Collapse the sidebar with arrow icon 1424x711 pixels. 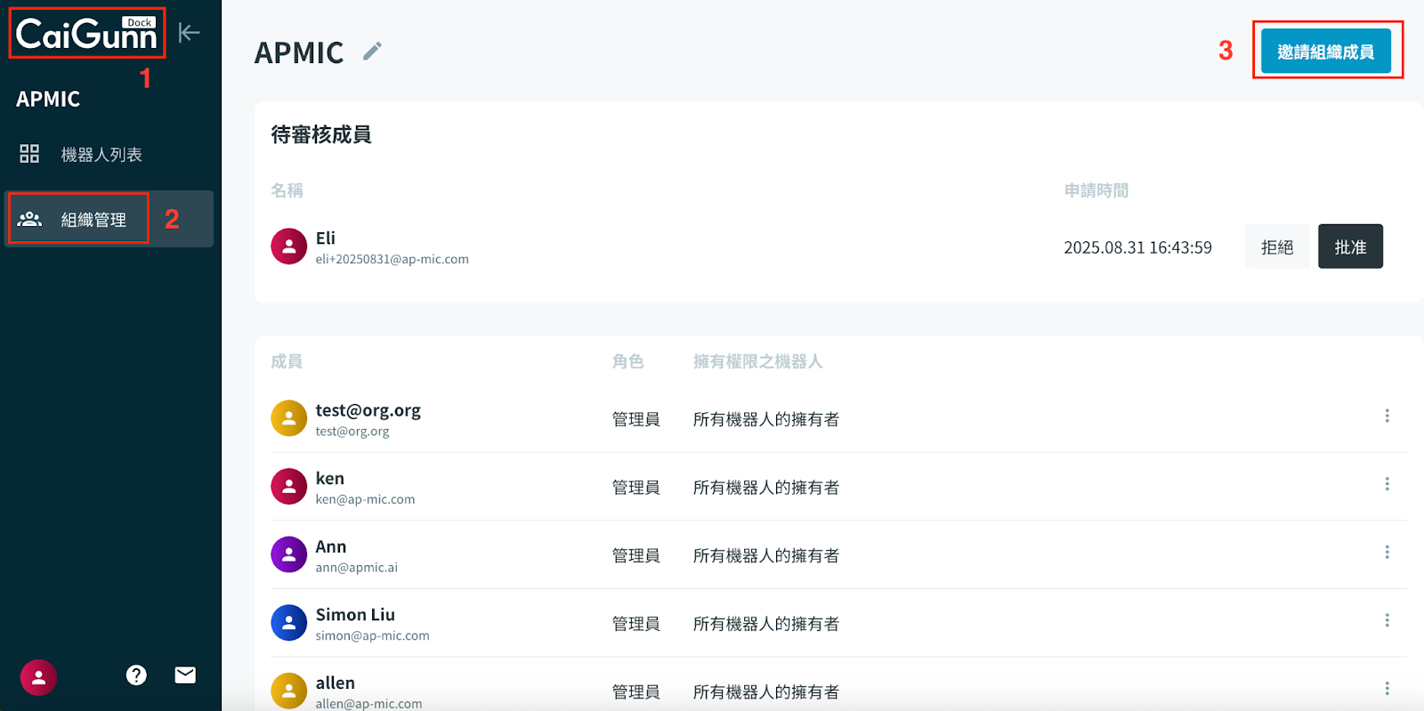(x=189, y=33)
